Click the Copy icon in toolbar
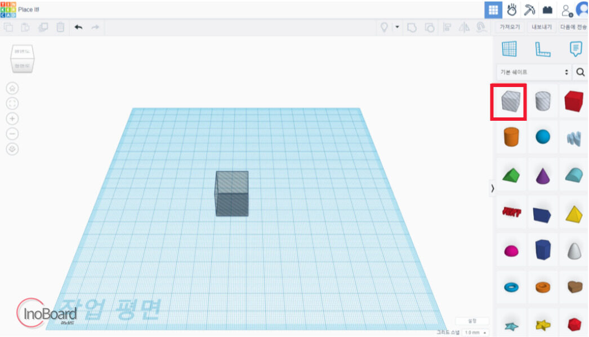The width and height of the screenshot is (589, 337). tap(8, 28)
